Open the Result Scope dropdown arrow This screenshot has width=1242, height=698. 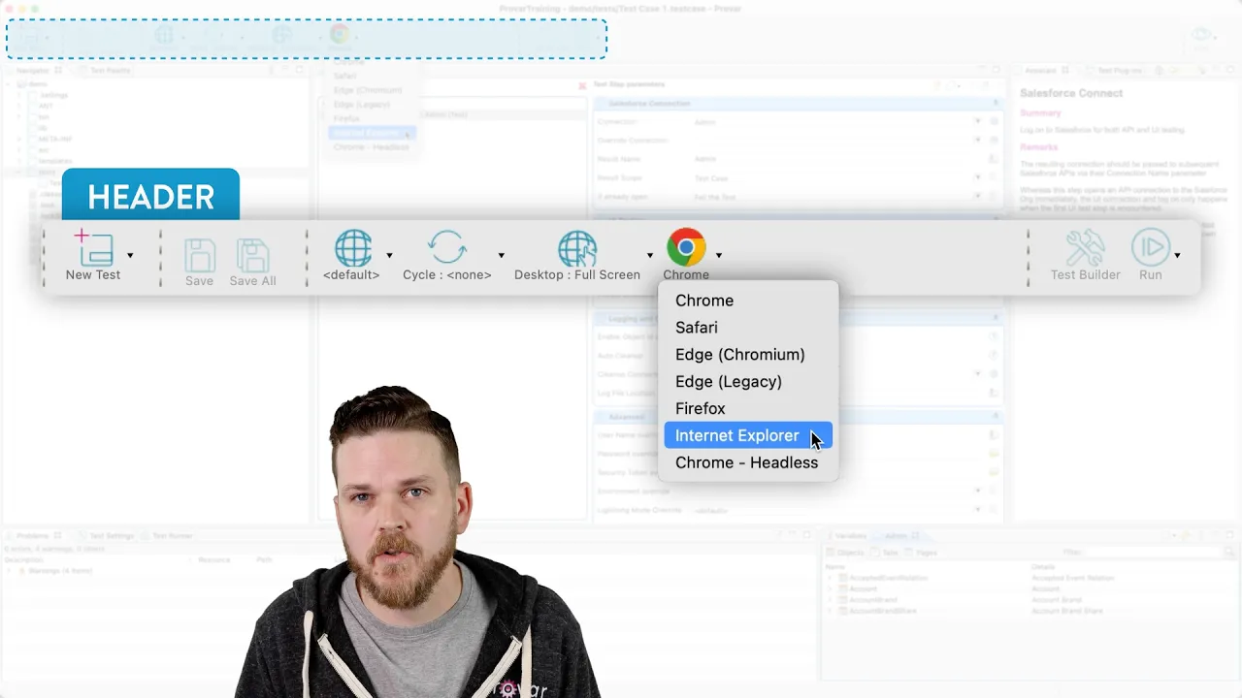pos(978,178)
